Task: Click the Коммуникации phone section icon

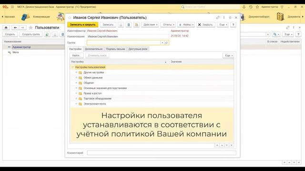Action: coord(25,17)
